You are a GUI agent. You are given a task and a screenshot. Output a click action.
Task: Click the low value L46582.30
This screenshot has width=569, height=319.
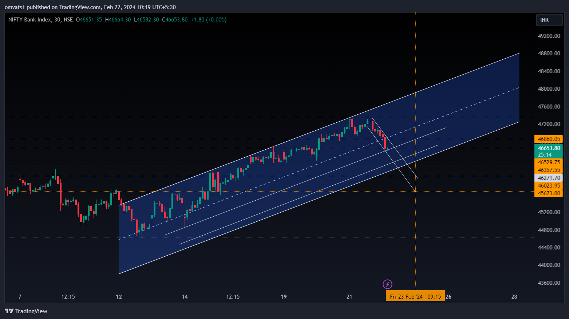146,20
